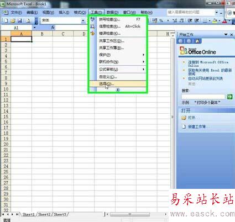Click the first sheet tab navigation arrow
The width and height of the screenshot is (235, 222).
click(3, 214)
